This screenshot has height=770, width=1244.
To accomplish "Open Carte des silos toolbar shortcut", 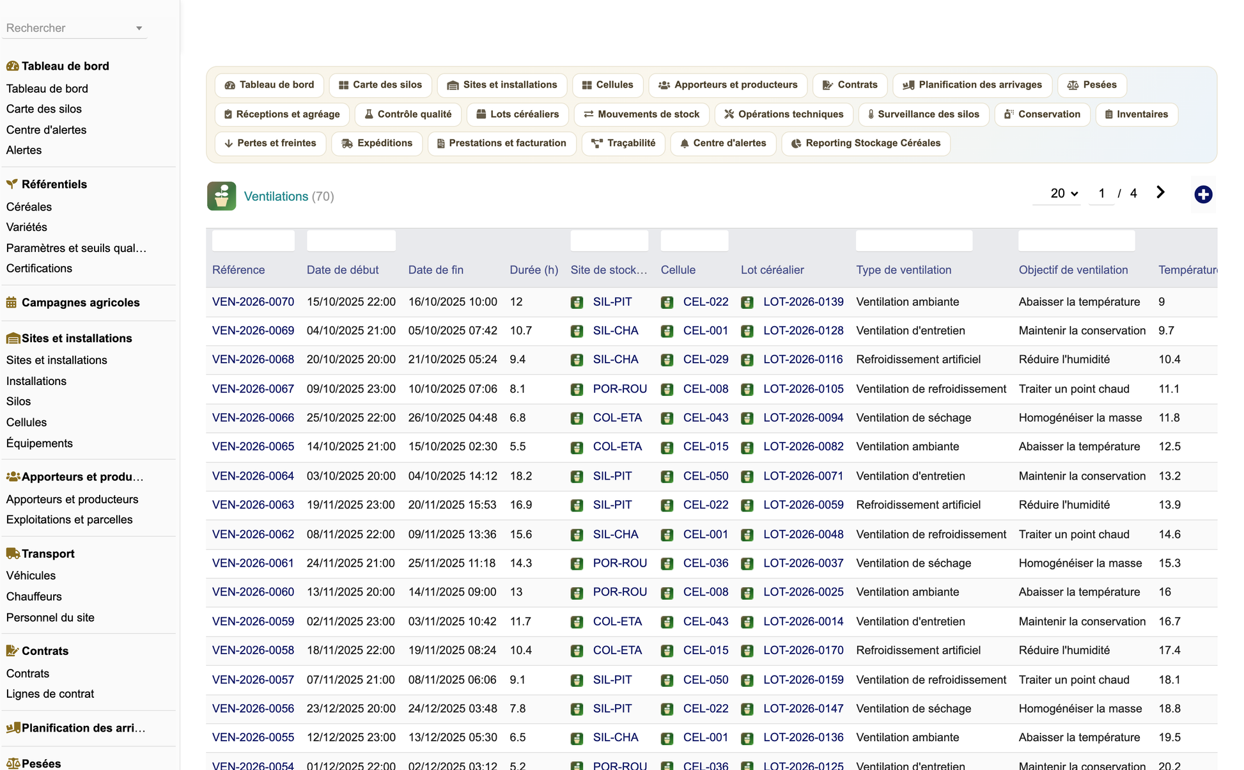I will (380, 85).
